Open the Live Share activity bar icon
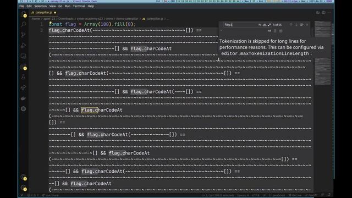352x198 pixels. click(23, 87)
